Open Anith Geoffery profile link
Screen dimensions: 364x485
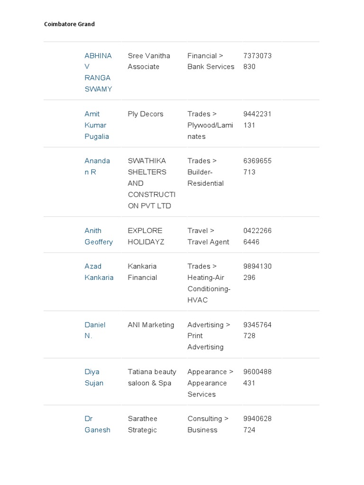(x=99, y=236)
